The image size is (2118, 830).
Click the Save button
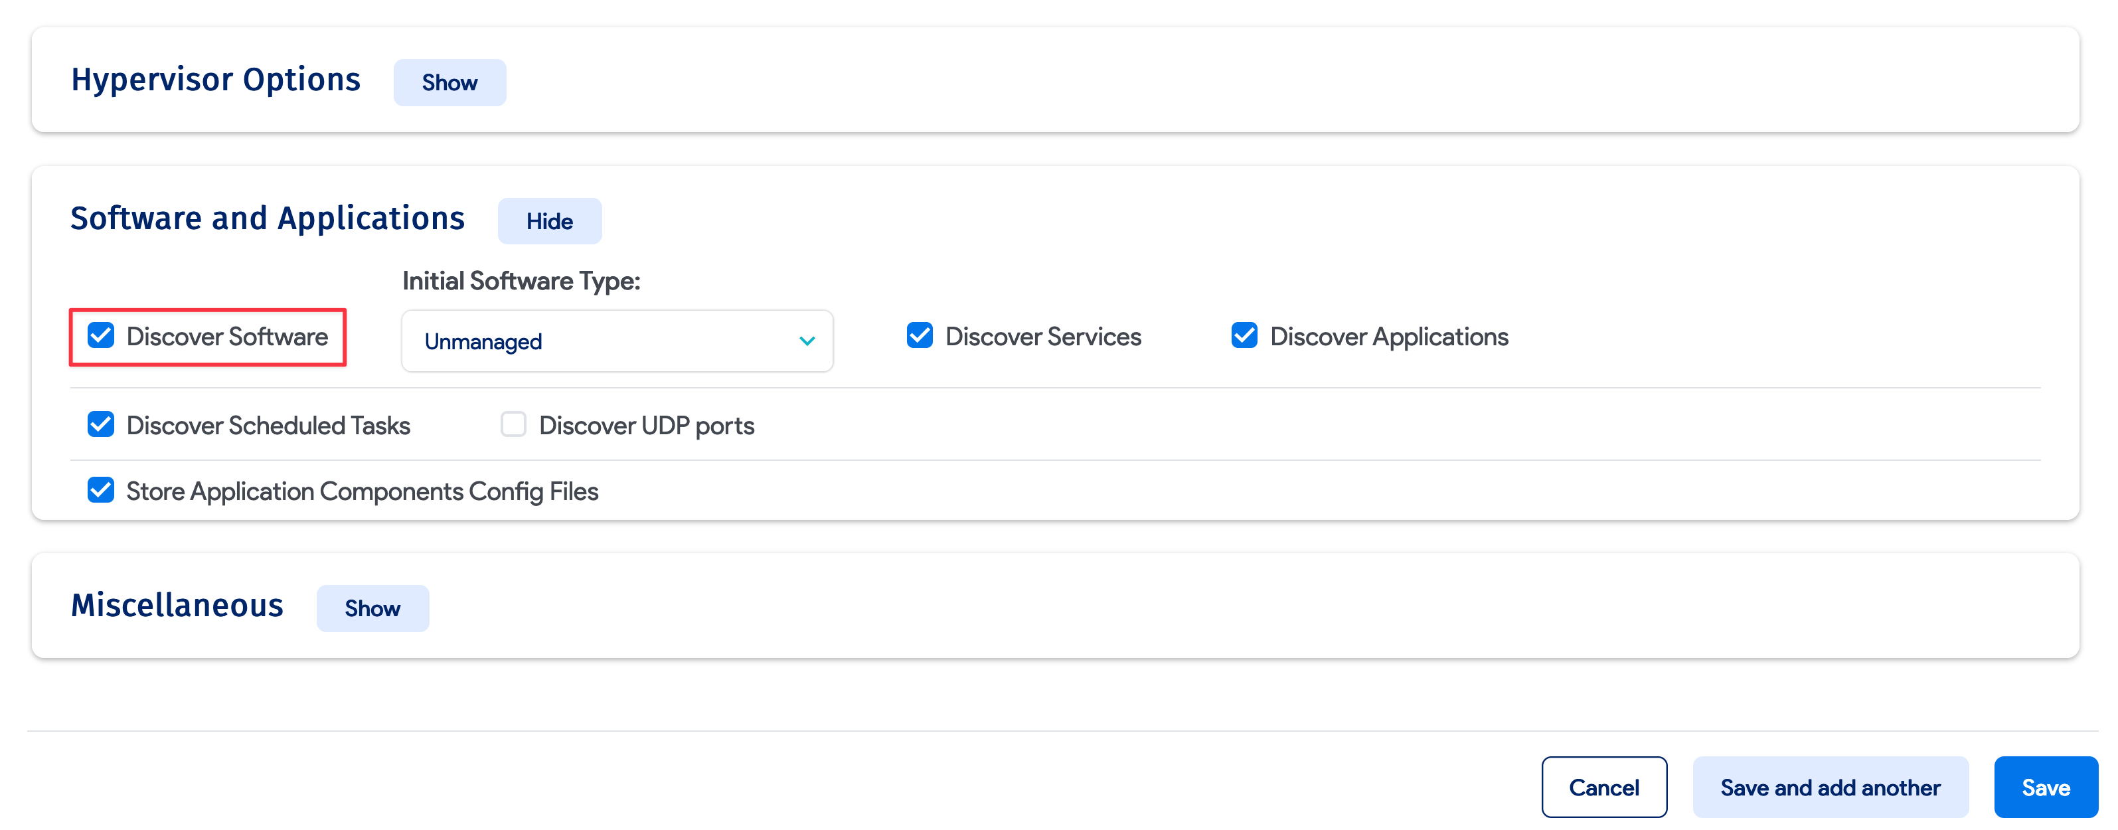pos(2046,786)
